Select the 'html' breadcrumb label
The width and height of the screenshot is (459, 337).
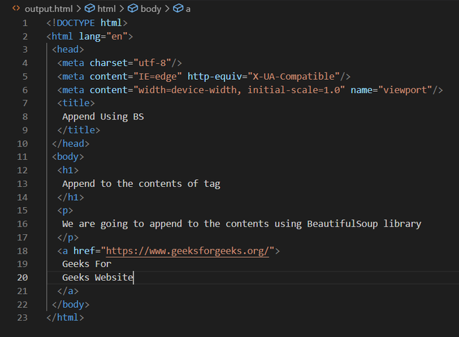point(106,8)
